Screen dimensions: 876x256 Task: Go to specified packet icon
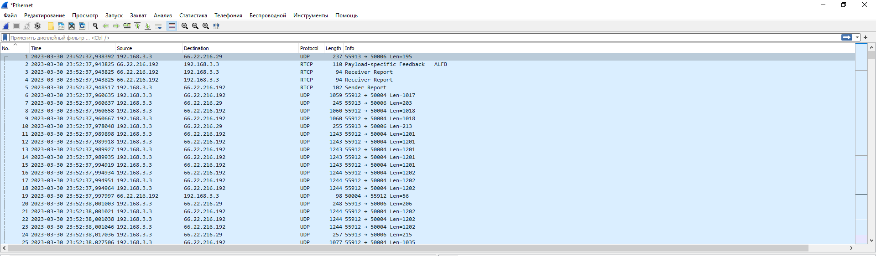coord(127,26)
